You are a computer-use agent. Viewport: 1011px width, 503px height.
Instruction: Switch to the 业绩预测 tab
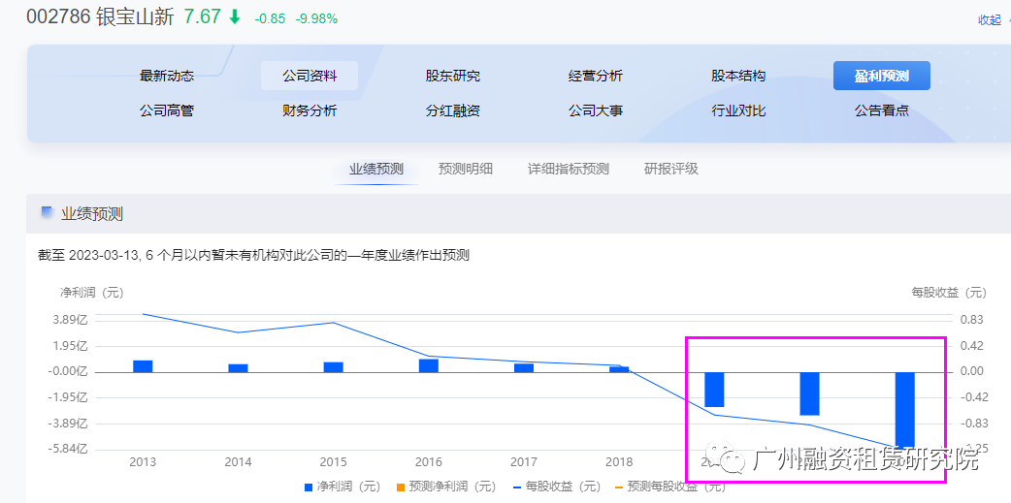click(376, 170)
